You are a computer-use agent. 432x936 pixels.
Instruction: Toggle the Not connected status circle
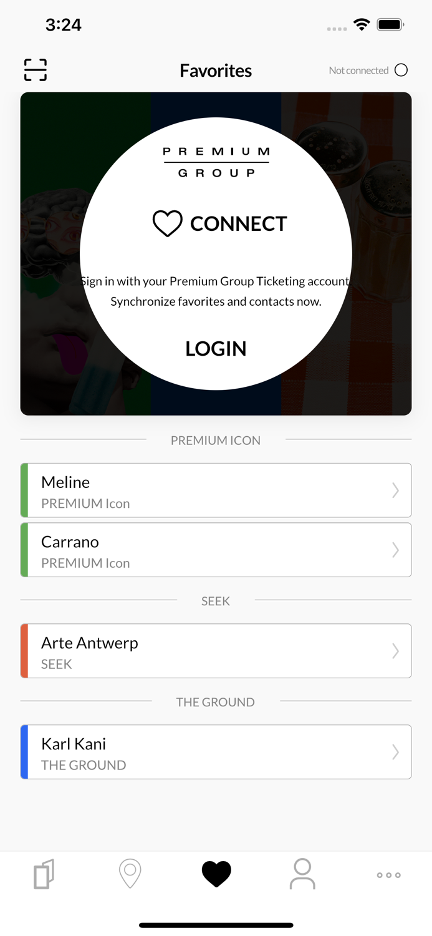402,70
